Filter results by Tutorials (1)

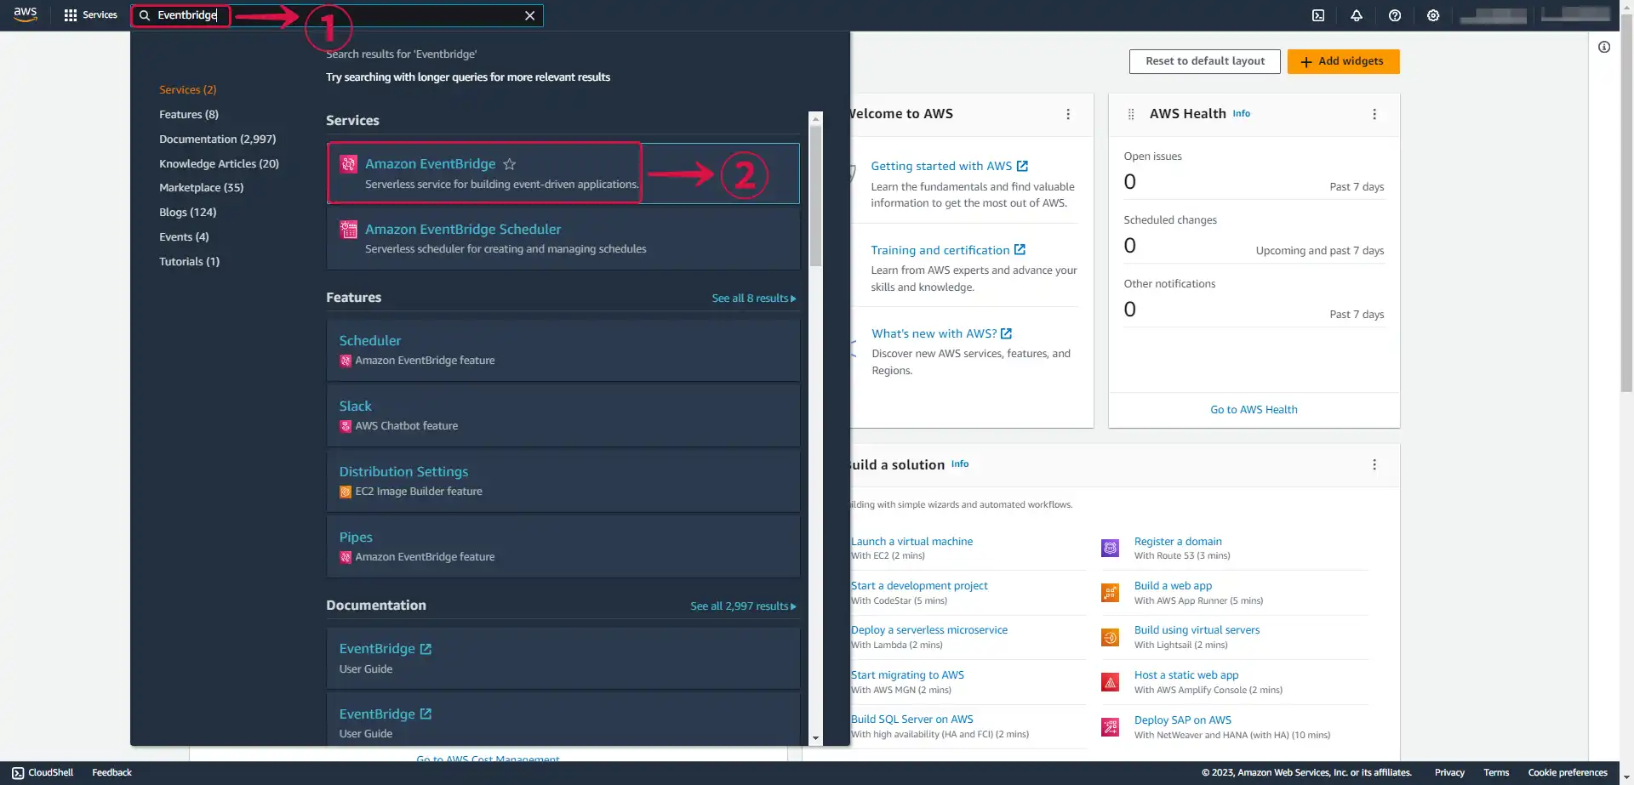tap(189, 261)
